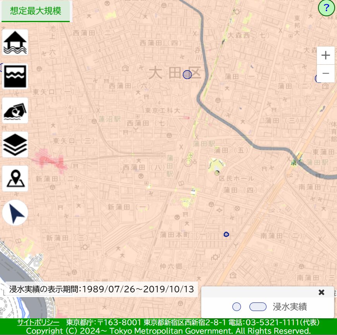Image resolution: width=337 pixels, height=335 pixels.
Task: Open the サイトポリシー link
Action: [38, 323]
